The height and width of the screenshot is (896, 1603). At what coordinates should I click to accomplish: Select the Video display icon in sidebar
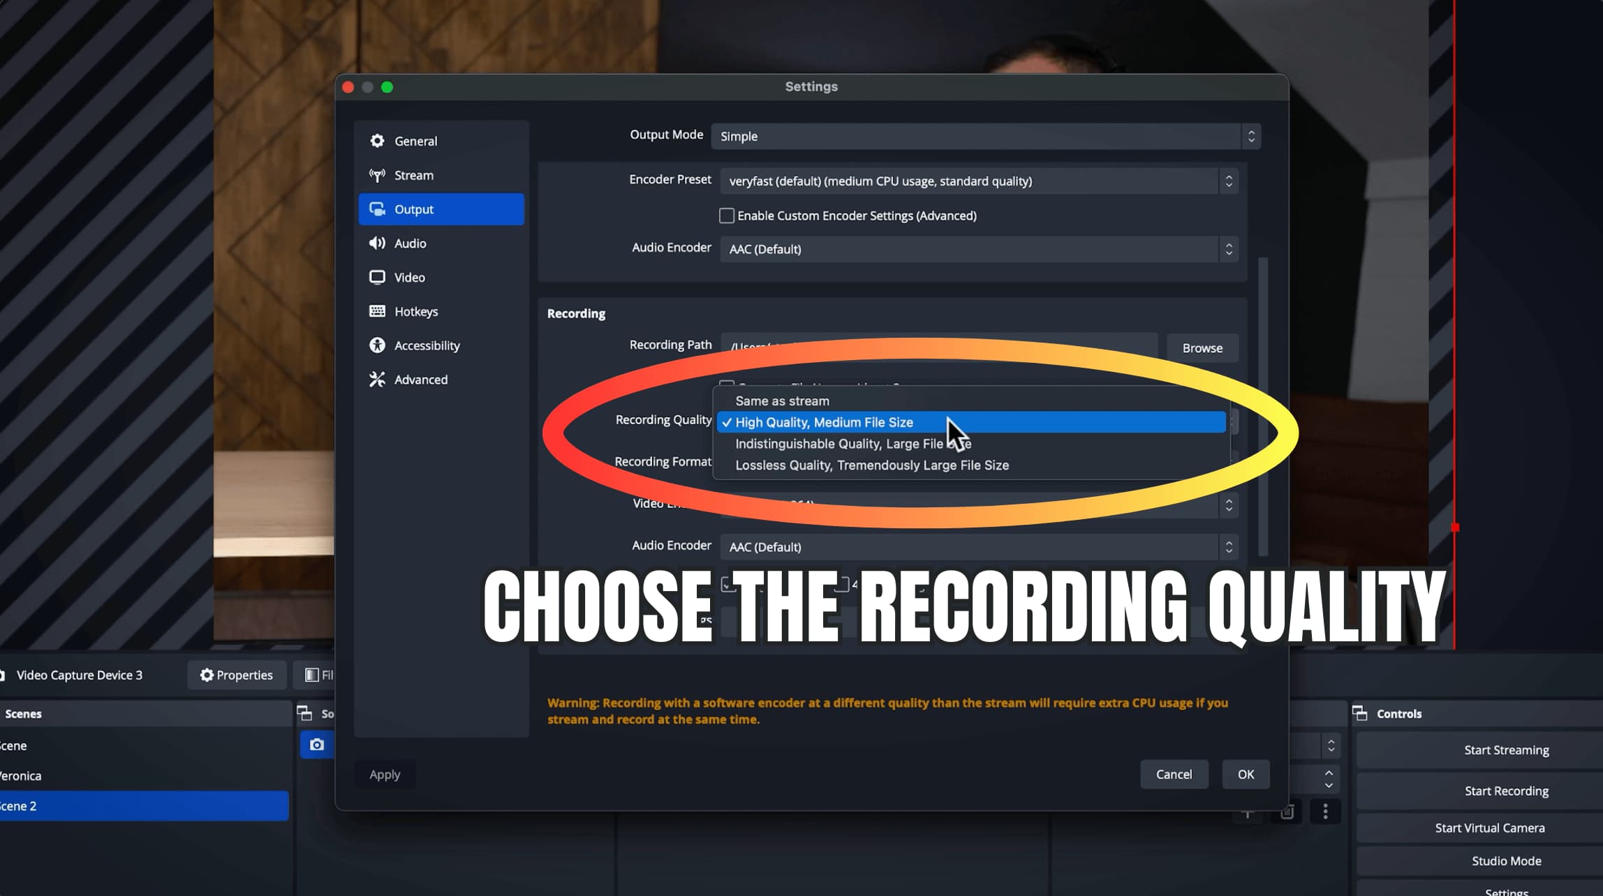point(377,277)
